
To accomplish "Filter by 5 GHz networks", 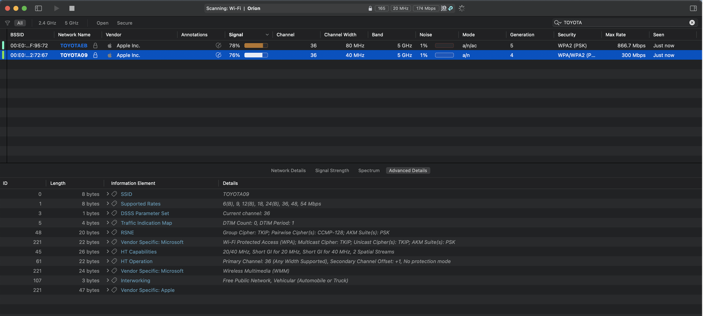I will [71, 23].
